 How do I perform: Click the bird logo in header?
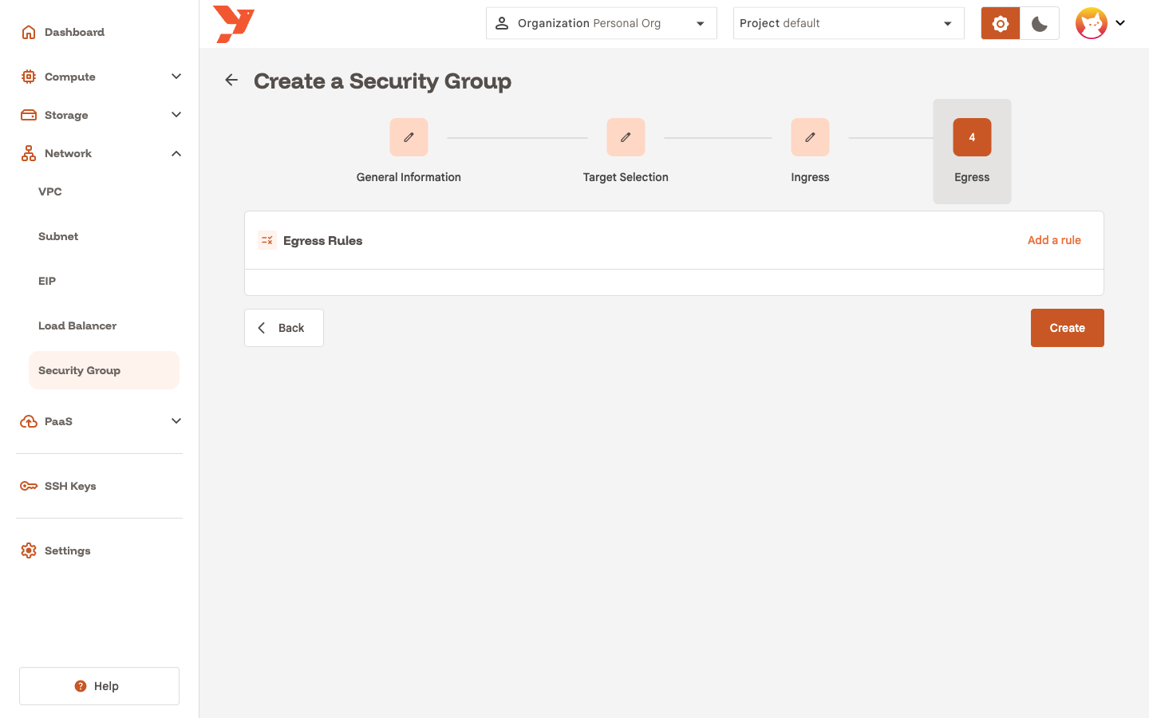pyautogui.click(x=234, y=24)
